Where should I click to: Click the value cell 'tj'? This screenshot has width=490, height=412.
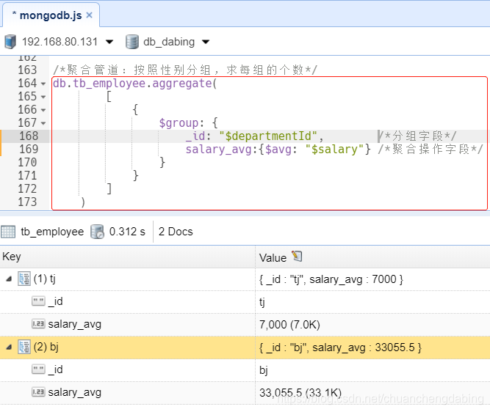[x=262, y=302]
